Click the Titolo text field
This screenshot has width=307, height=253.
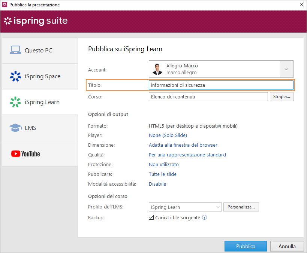tap(221, 85)
